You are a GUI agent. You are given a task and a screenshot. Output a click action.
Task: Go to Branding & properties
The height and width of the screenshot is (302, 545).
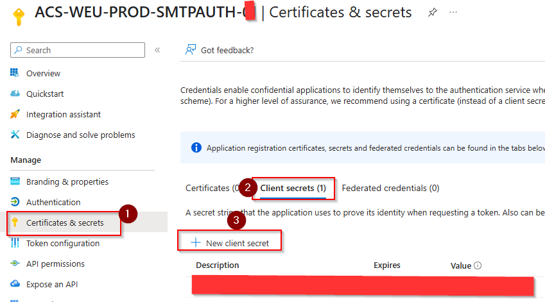[67, 181]
